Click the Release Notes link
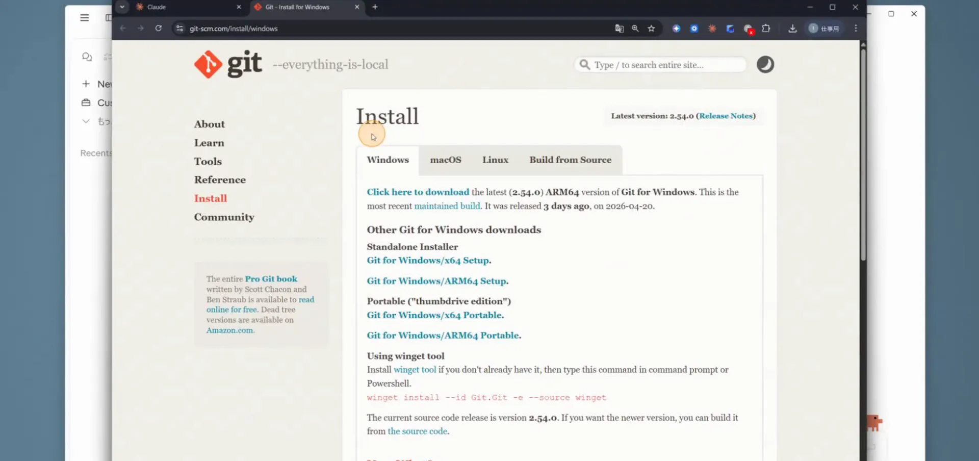Screen dimensions: 979x461 pos(726,116)
